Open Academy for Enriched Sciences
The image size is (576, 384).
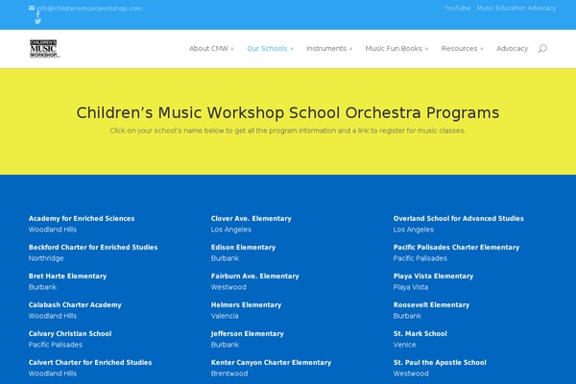click(82, 218)
